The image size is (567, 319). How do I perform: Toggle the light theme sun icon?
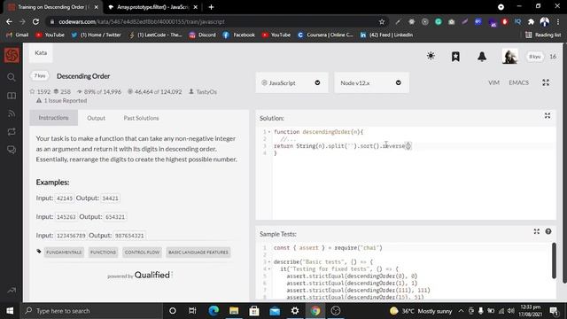pyautogui.click(x=431, y=56)
